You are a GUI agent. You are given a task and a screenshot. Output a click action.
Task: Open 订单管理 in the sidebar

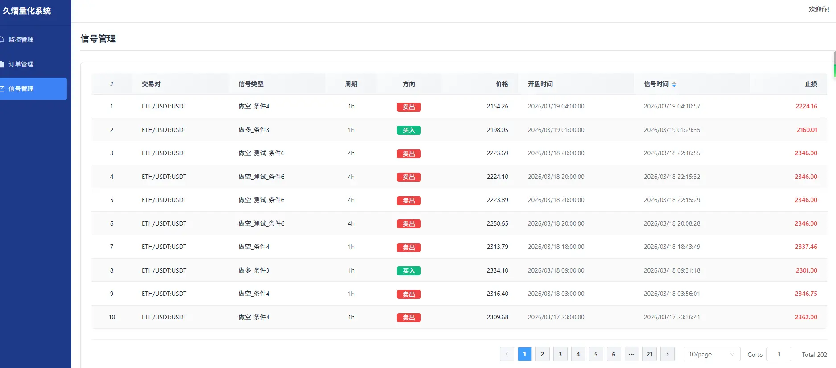(21, 64)
